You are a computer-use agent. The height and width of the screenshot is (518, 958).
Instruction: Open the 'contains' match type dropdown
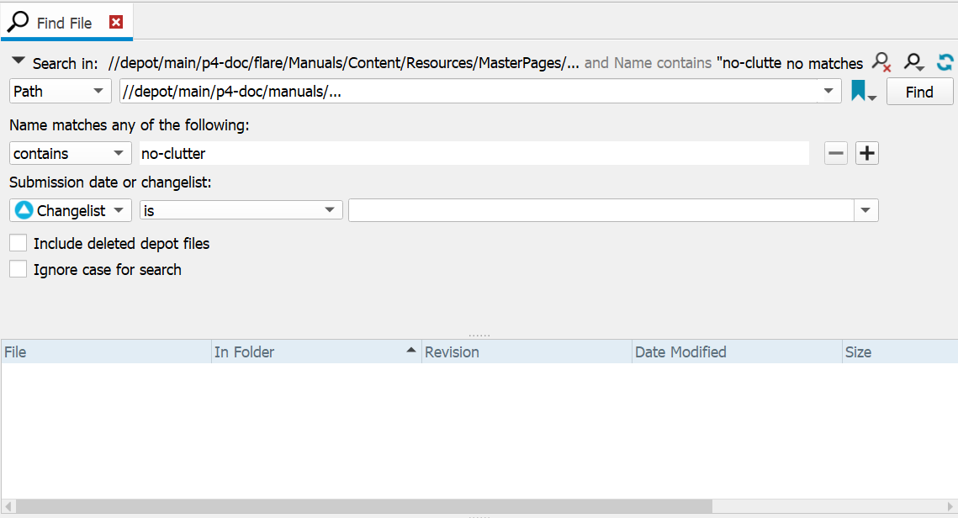(x=71, y=154)
